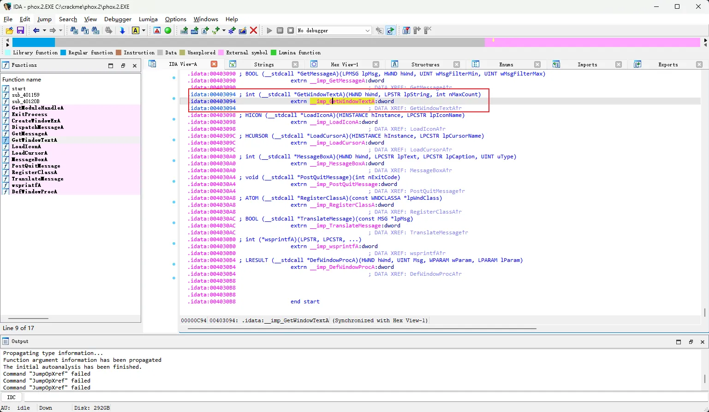
Task: Switch to the Strings tab
Action: pos(264,64)
